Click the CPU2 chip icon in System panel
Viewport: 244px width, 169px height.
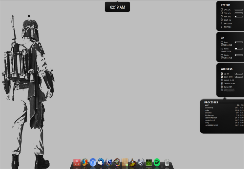tap(222, 13)
